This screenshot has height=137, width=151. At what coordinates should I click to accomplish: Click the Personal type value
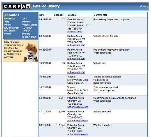pyautogui.click(x=26, y=22)
